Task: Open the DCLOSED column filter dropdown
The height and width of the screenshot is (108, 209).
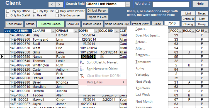Action: (x=117, y=31)
